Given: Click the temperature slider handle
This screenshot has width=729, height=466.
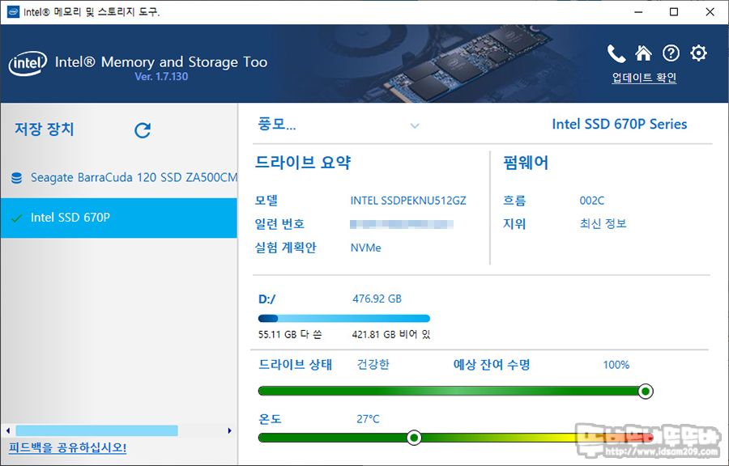Looking at the screenshot, I should 414,438.
